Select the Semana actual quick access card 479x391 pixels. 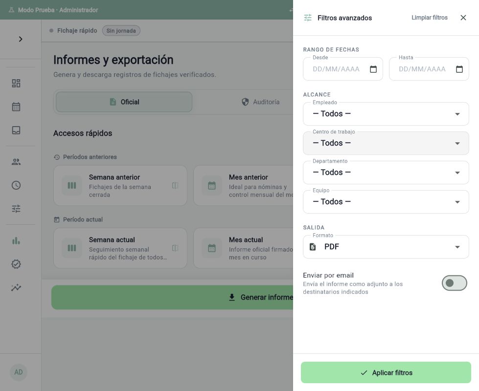click(120, 248)
